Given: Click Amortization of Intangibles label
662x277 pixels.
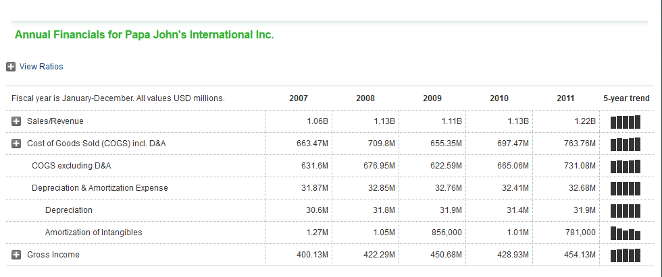Looking at the screenshot, I should coord(94,233).
